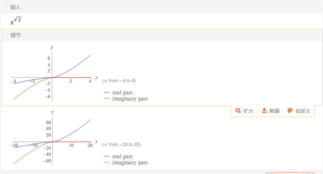This screenshot has width=323, height=174.
Task: Select the 情节 section header
Action: [x=16, y=35]
